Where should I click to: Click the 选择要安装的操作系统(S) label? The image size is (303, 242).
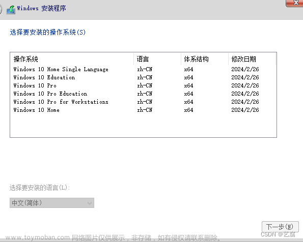[x=47, y=32]
